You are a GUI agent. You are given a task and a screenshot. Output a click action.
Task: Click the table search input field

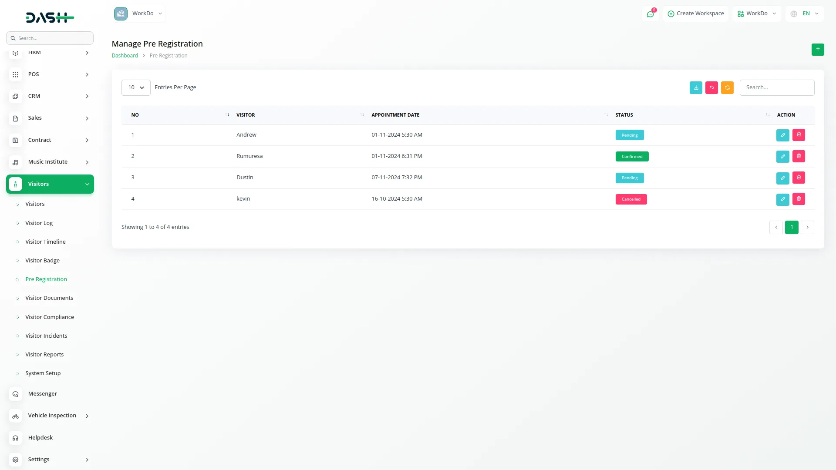click(x=777, y=87)
